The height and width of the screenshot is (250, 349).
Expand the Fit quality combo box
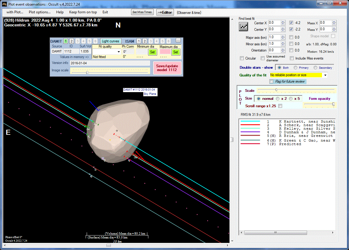click(x=119, y=52)
